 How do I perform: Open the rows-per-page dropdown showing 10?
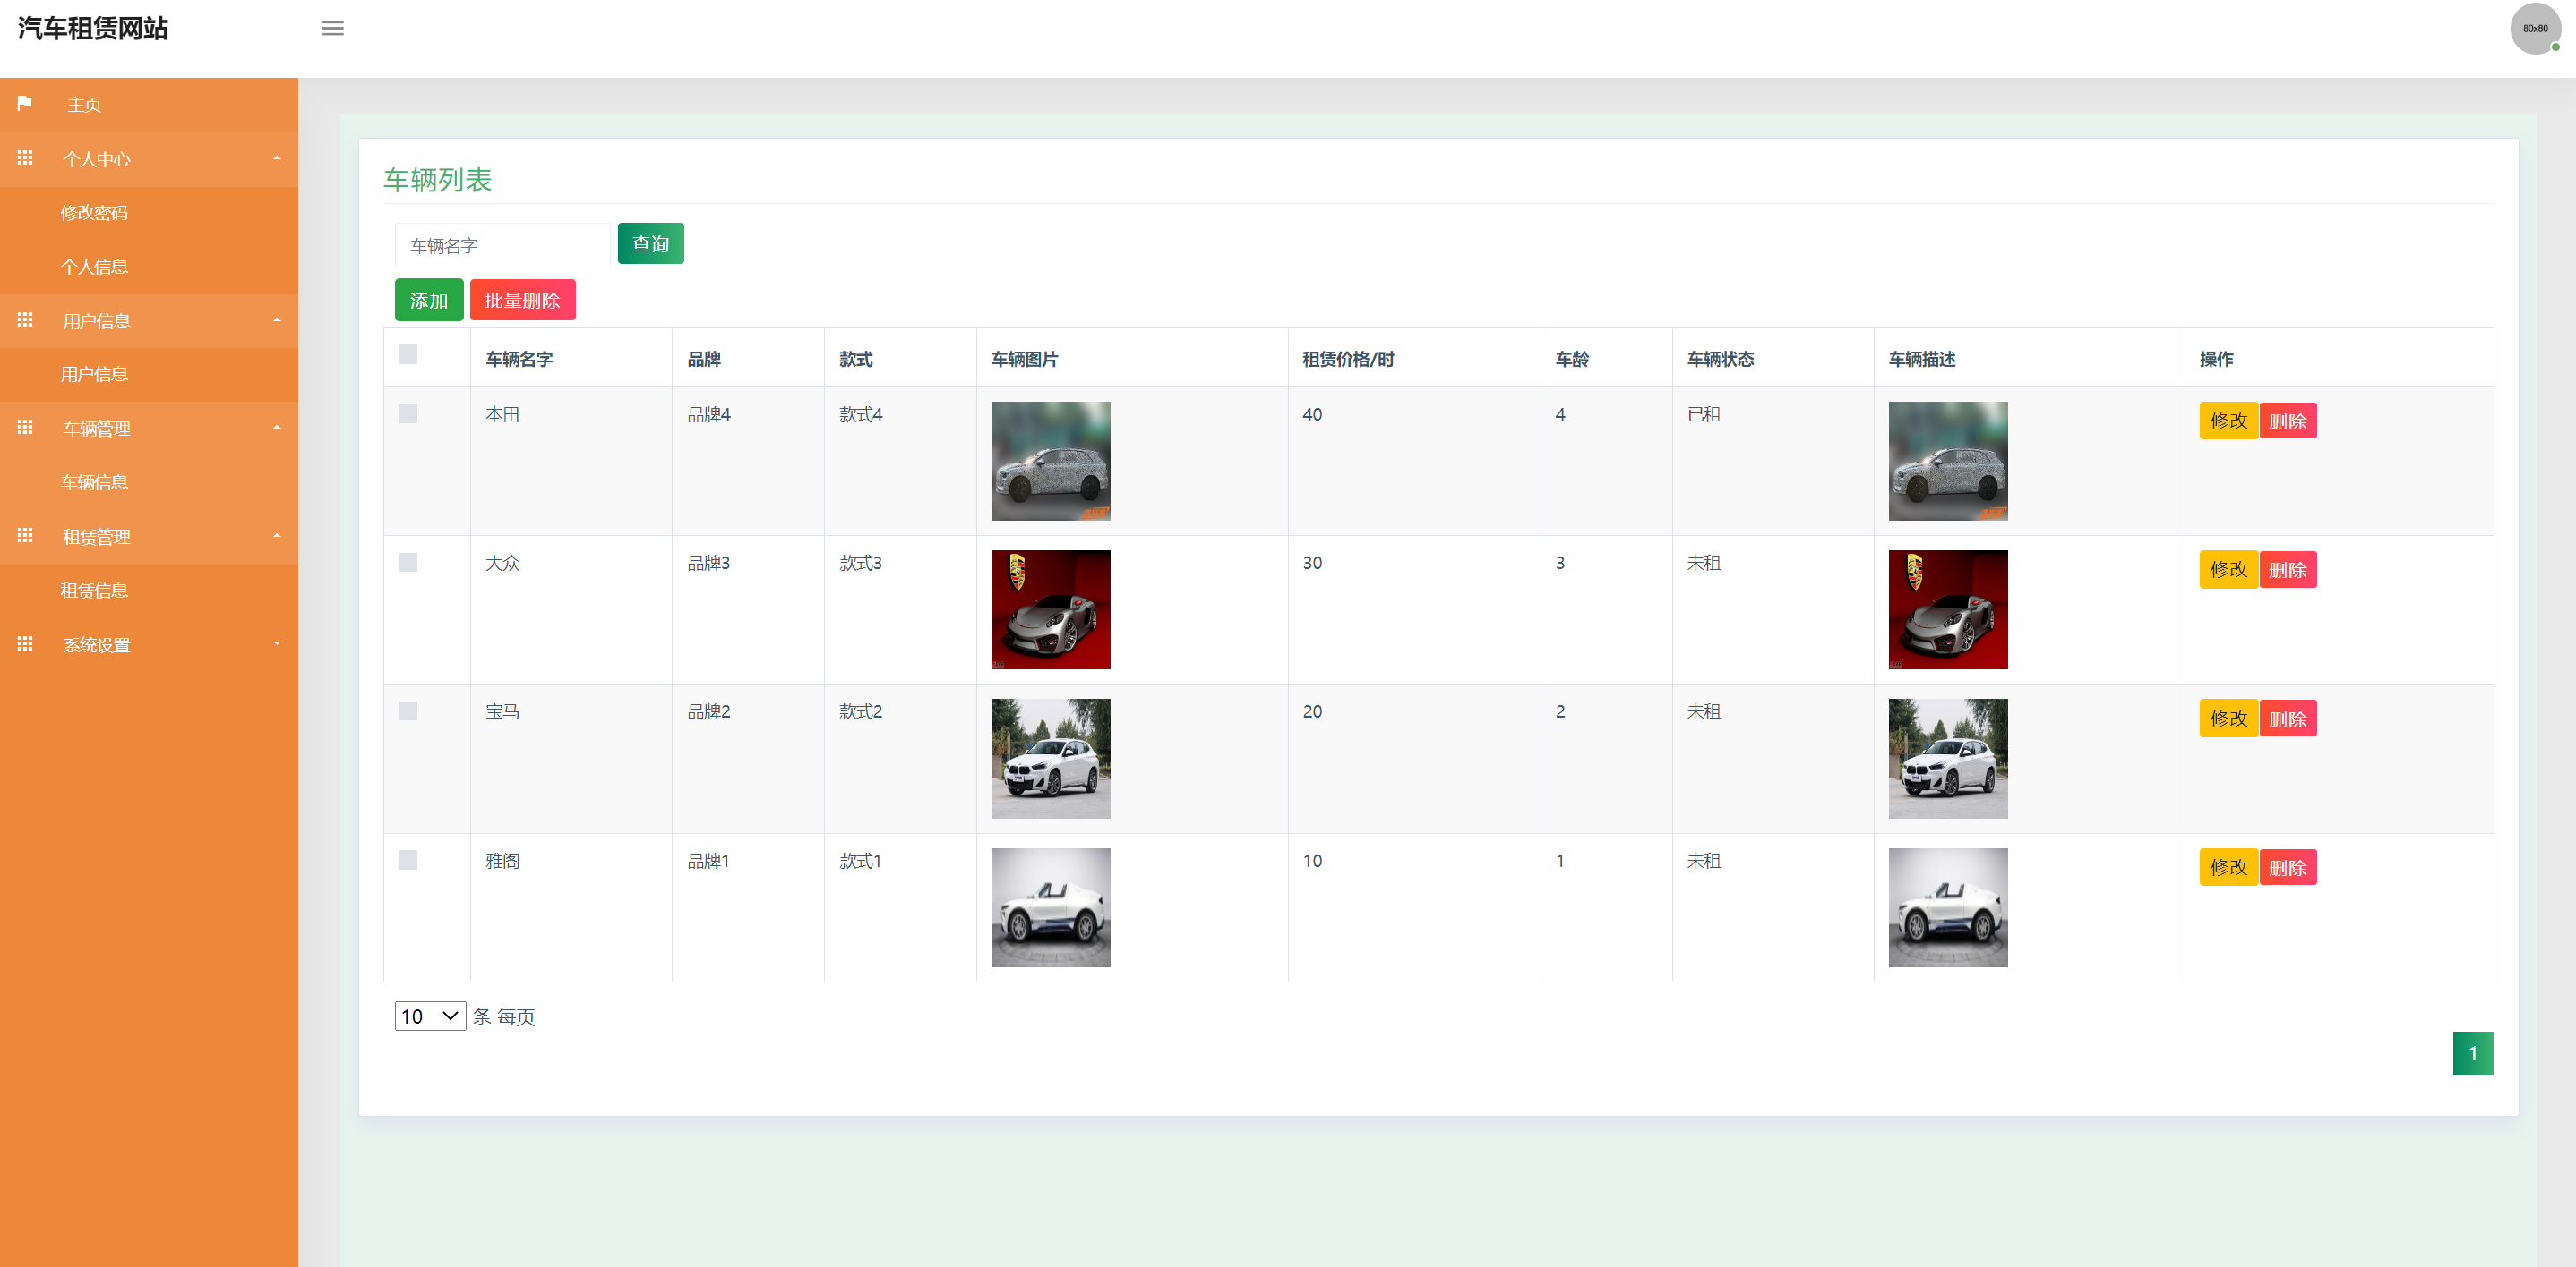coord(430,1016)
